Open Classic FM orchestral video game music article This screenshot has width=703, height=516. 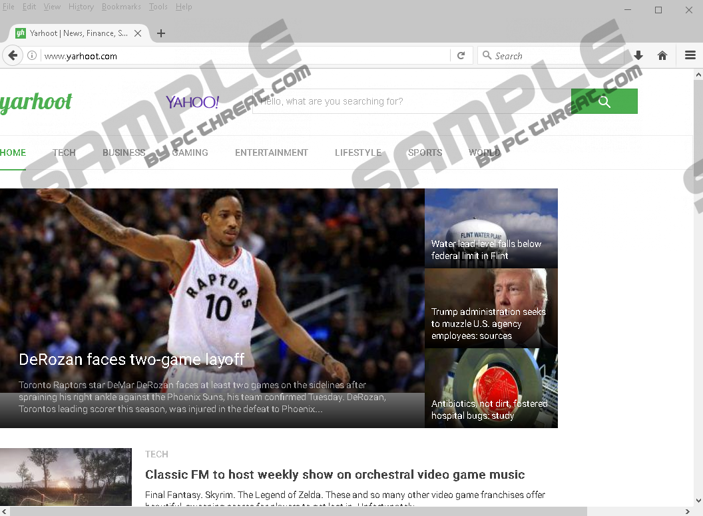pos(335,475)
